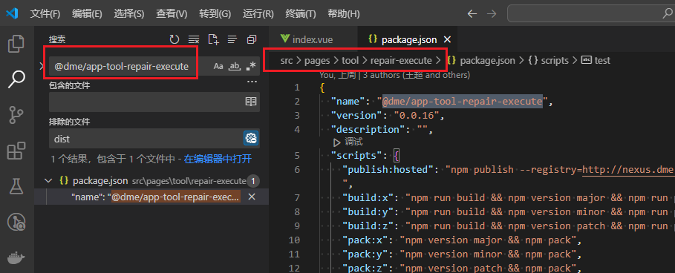This screenshot has width=675, height=273.
Task: Open the nexus registry URL link
Action: [628, 169]
